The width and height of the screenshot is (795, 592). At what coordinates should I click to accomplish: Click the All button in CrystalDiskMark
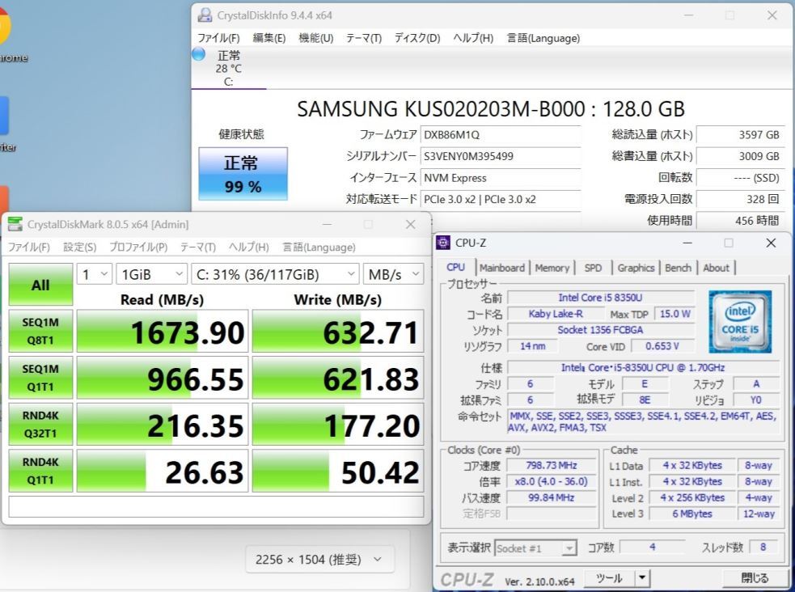[x=40, y=285]
